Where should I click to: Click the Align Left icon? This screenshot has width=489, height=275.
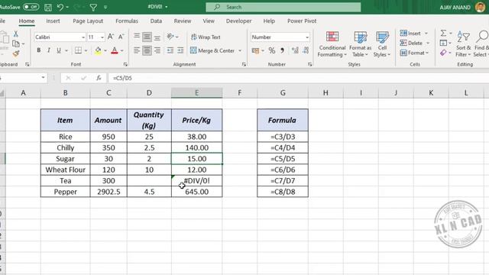(x=137, y=50)
